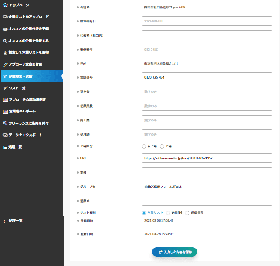
Task: Click the bar chart icon for アプローチ文章効果測定
Action: [5, 100]
